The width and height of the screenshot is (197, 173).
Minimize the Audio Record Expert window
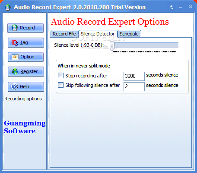point(181,7)
